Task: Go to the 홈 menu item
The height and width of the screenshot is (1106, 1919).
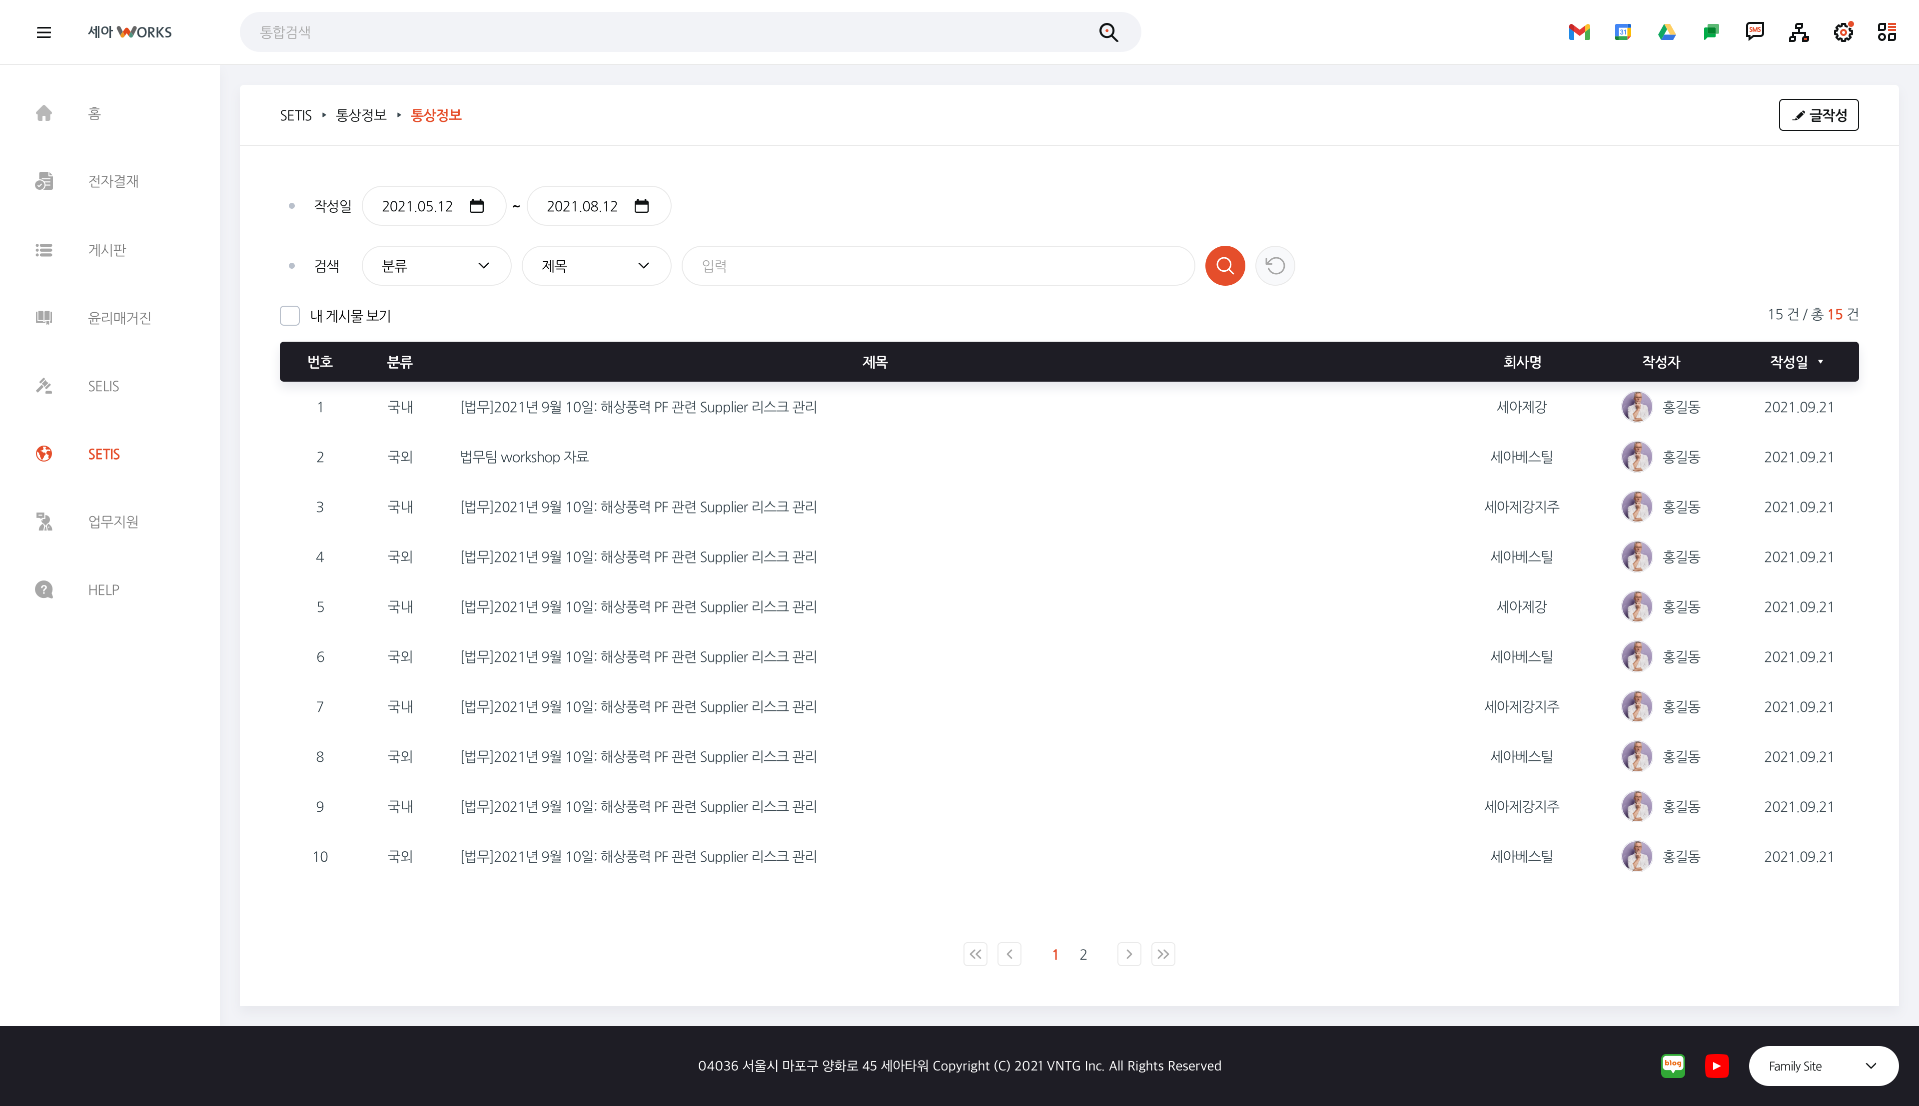Action: pos(94,113)
